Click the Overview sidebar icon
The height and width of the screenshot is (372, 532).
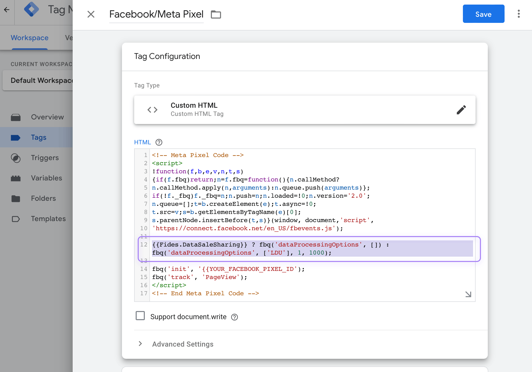(x=16, y=117)
